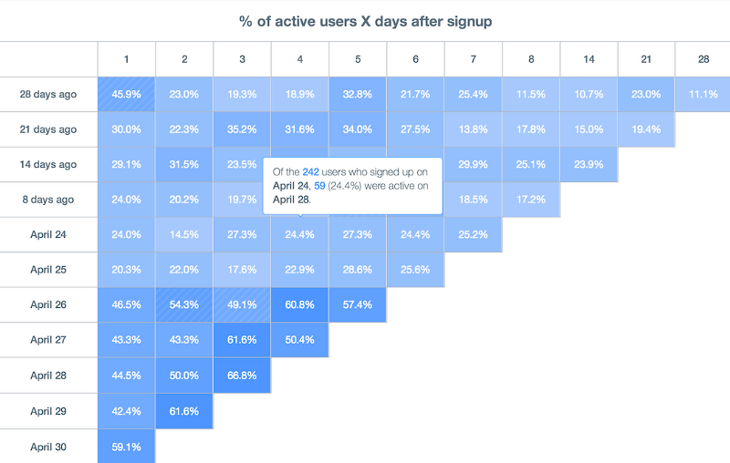Select the 8 days ago row header

pos(48,200)
